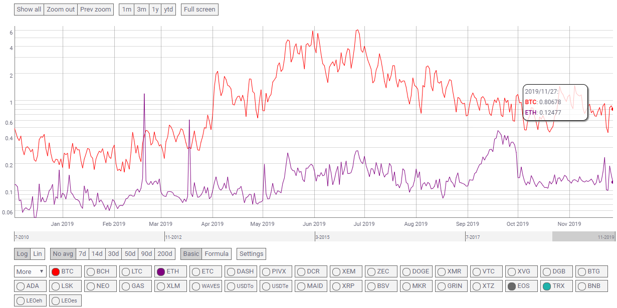Screen dimensions: 617x308
Task: Toggle the teal TRX series indicator
Action: (x=547, y=286)
